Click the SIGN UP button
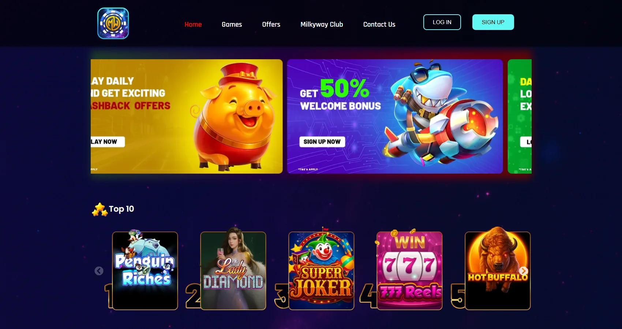The height and width of the screenshot is (329, 622). 493,22
